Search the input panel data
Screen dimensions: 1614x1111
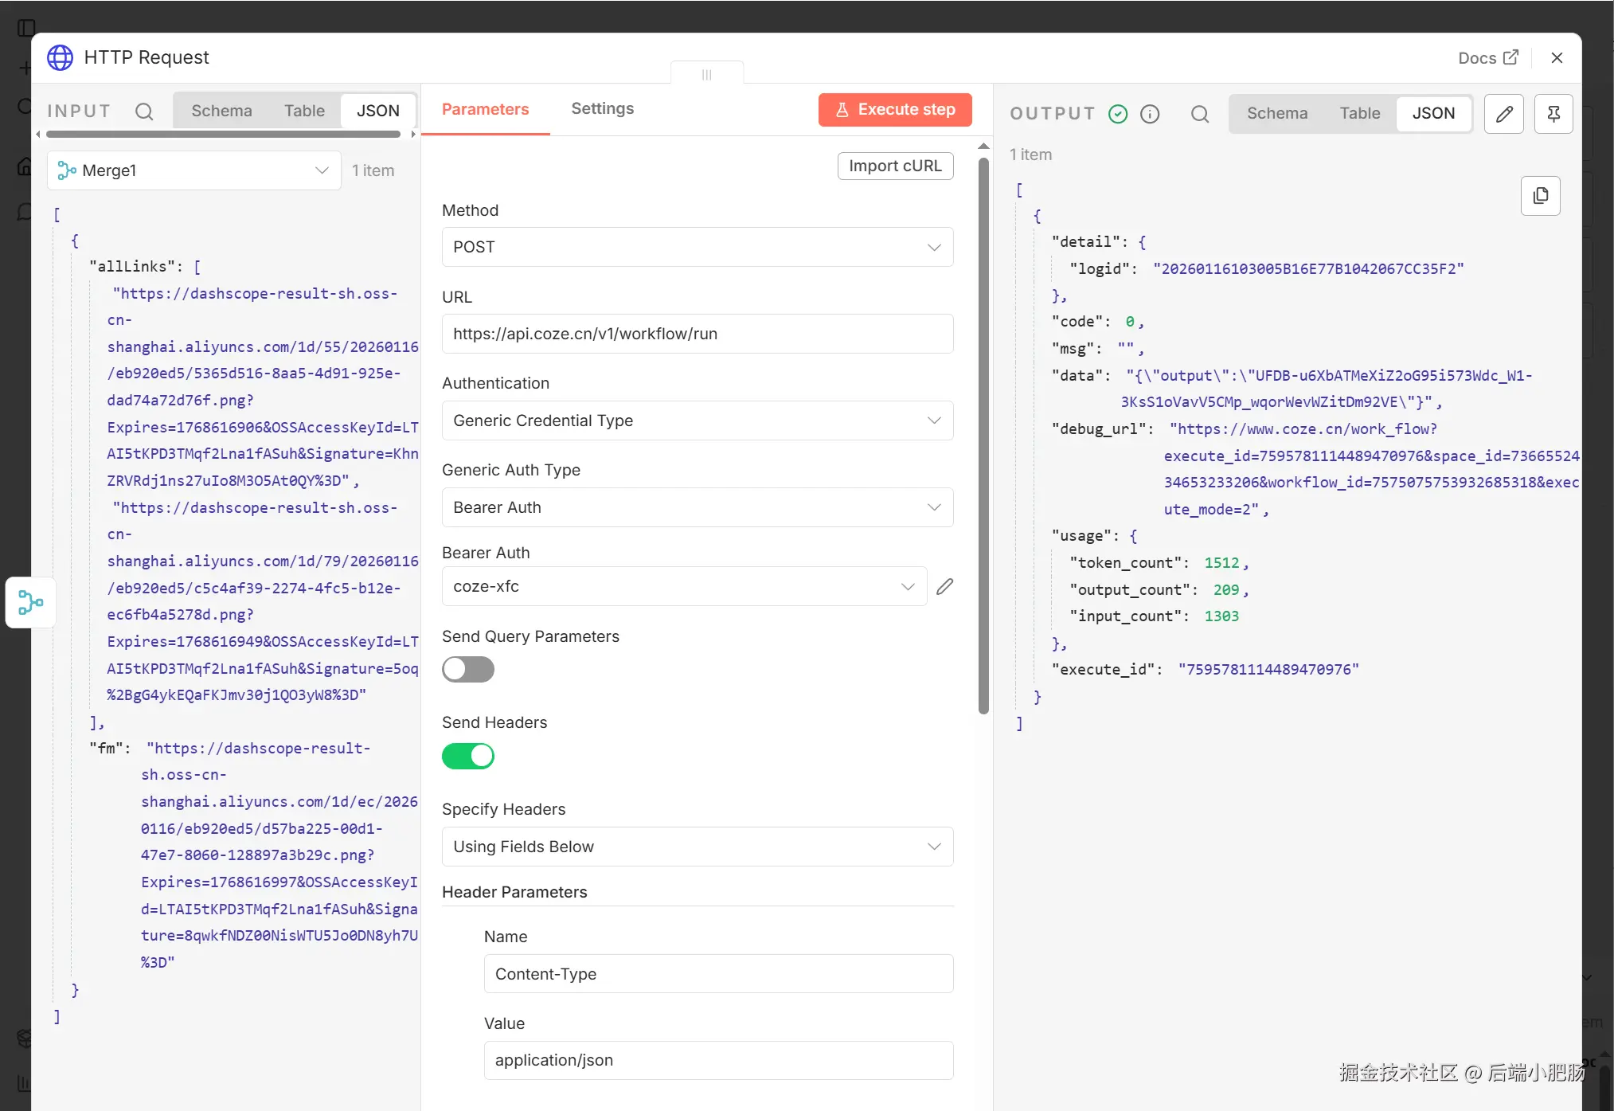coord(144,111)
